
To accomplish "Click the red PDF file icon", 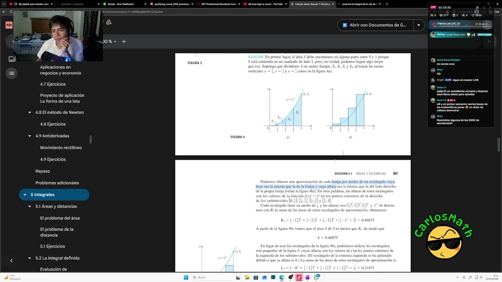I will point(9,25).
